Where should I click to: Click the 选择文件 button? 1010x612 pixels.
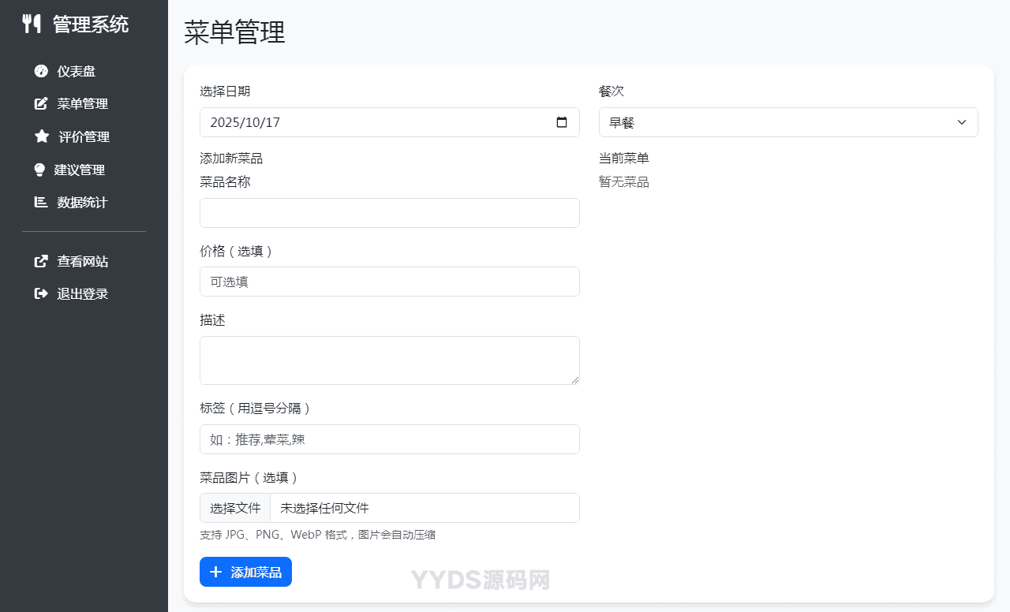(235, 508)
